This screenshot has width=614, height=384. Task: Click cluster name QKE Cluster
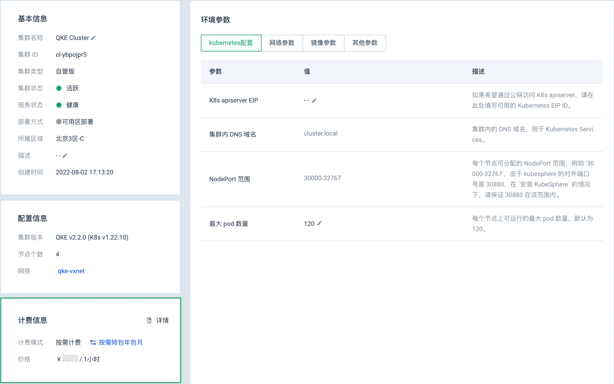pyautogui.click(x=72, y=38)
